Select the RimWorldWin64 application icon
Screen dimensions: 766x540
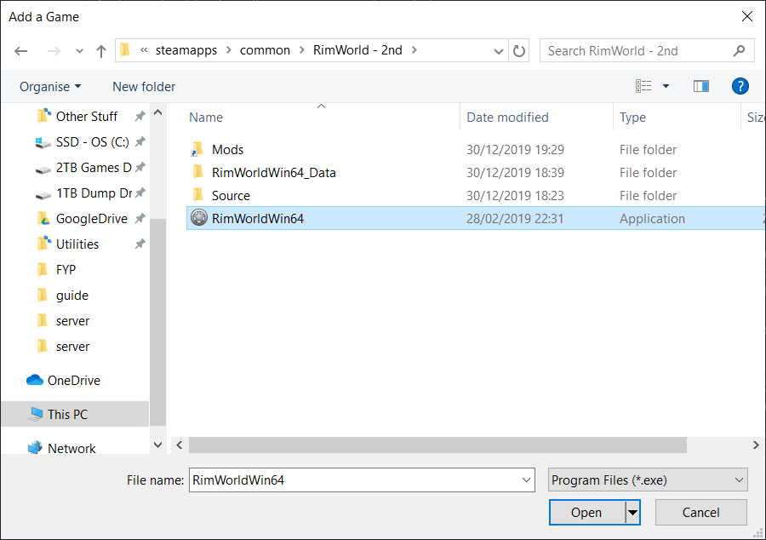[199, 219]
